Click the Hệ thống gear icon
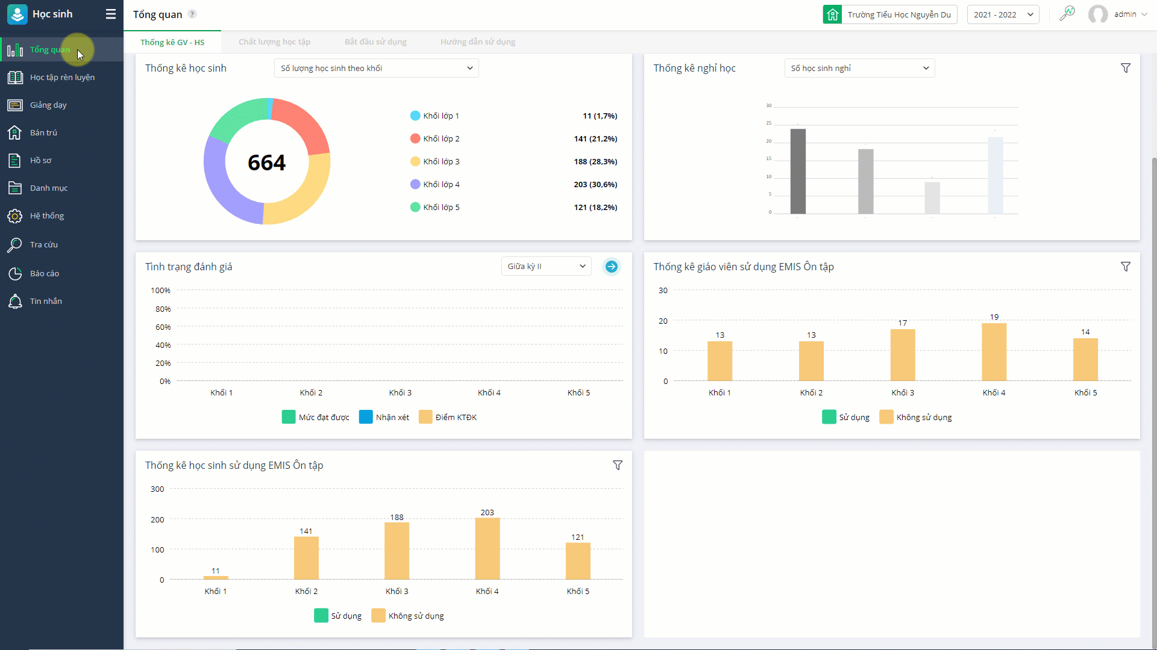 pos(15,216)
